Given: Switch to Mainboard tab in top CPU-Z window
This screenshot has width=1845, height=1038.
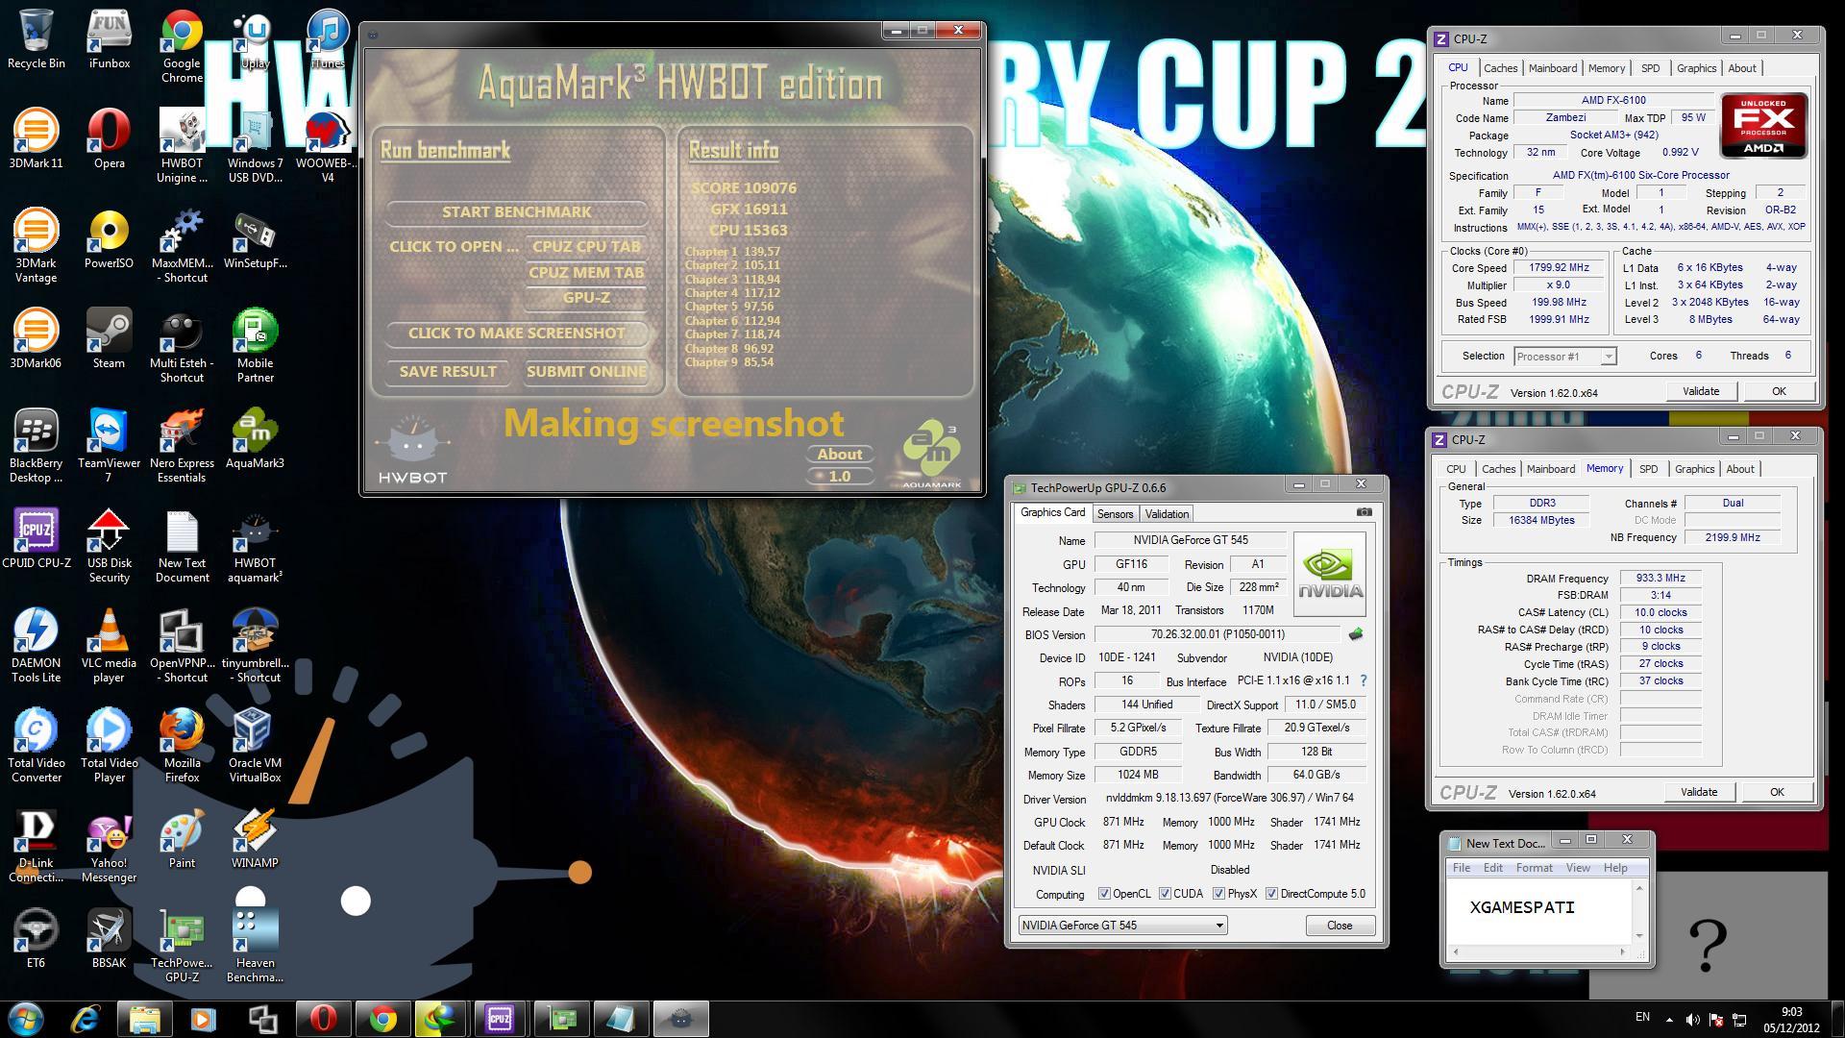Looking at the screenshot, I should [x=1553, y=68].
